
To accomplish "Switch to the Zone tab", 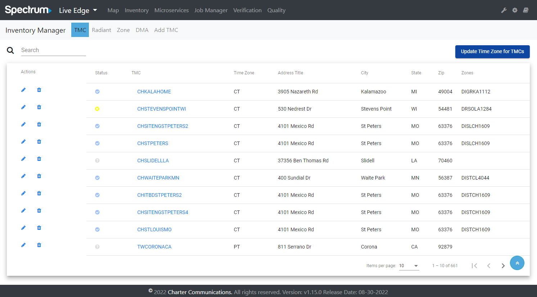I will (123, 30).
